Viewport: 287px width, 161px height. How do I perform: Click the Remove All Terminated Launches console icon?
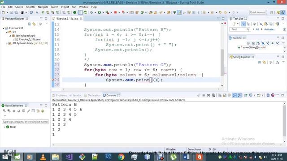213,95
